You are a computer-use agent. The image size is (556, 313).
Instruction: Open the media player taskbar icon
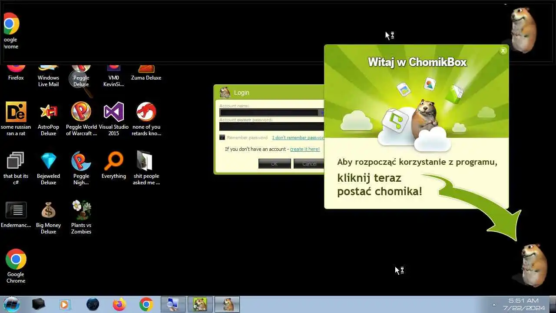click(64, 304)
